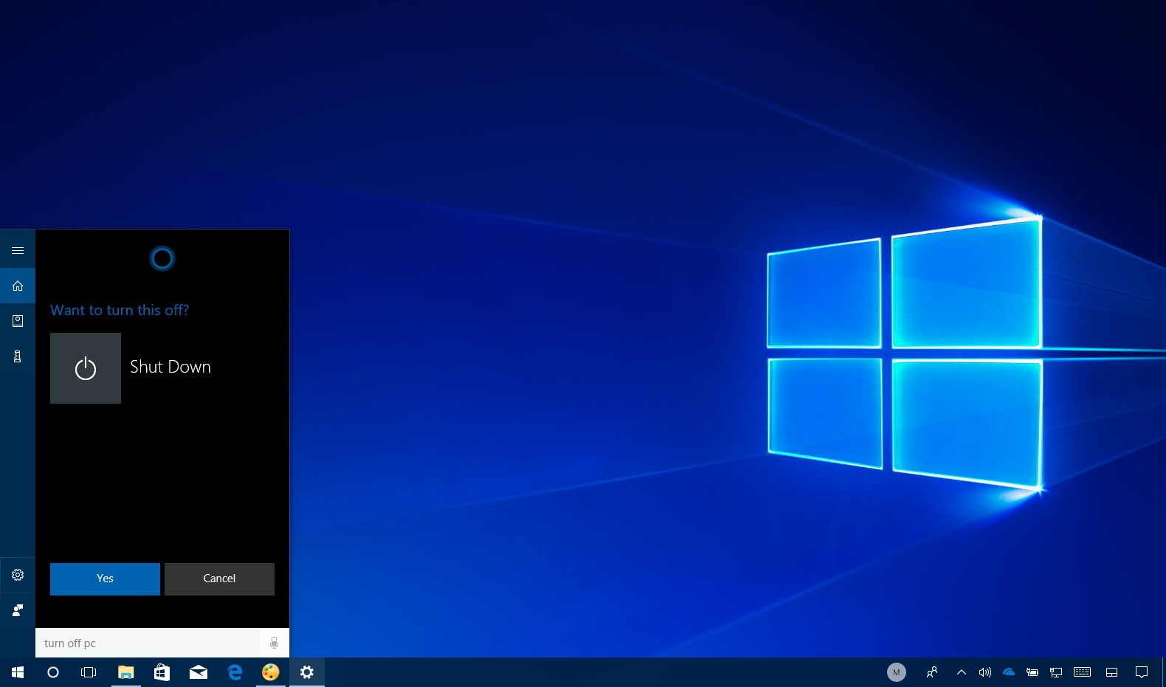The image size is (1166, 687).
Task: Click the 'turn off pc' search field
Action: click(148, 643)
